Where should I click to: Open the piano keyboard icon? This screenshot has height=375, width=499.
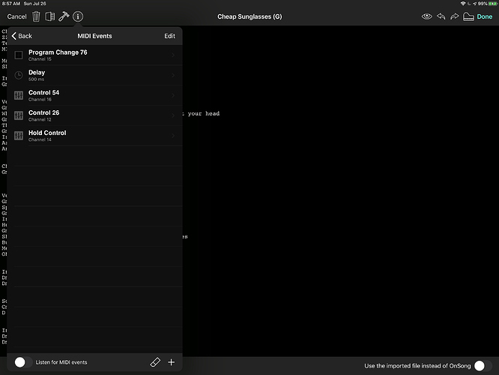468,16
